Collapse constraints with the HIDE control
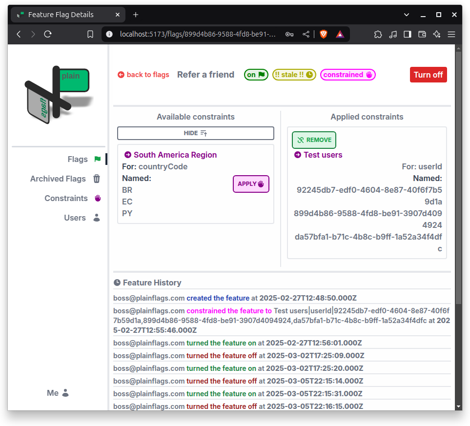 195,133
